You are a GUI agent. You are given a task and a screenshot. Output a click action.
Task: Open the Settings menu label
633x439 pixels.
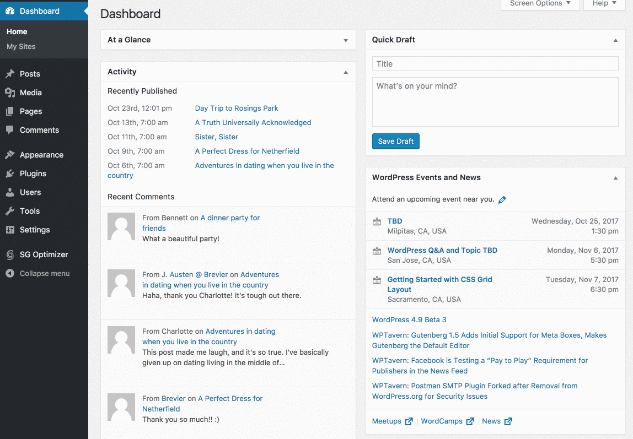coord(35,230)
